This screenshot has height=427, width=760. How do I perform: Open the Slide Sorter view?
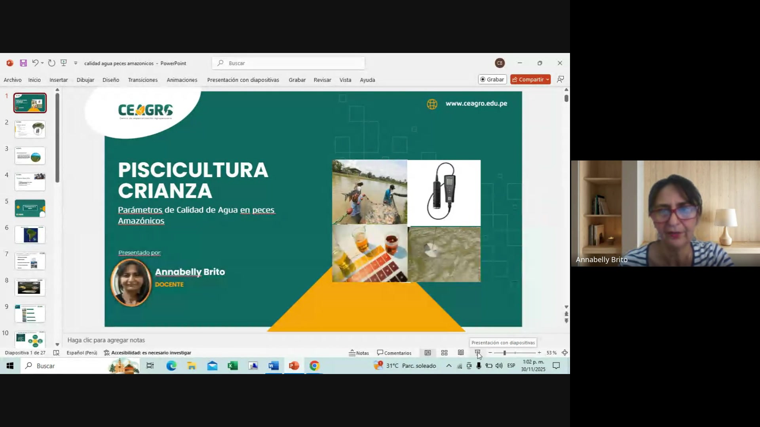(444, 353)
